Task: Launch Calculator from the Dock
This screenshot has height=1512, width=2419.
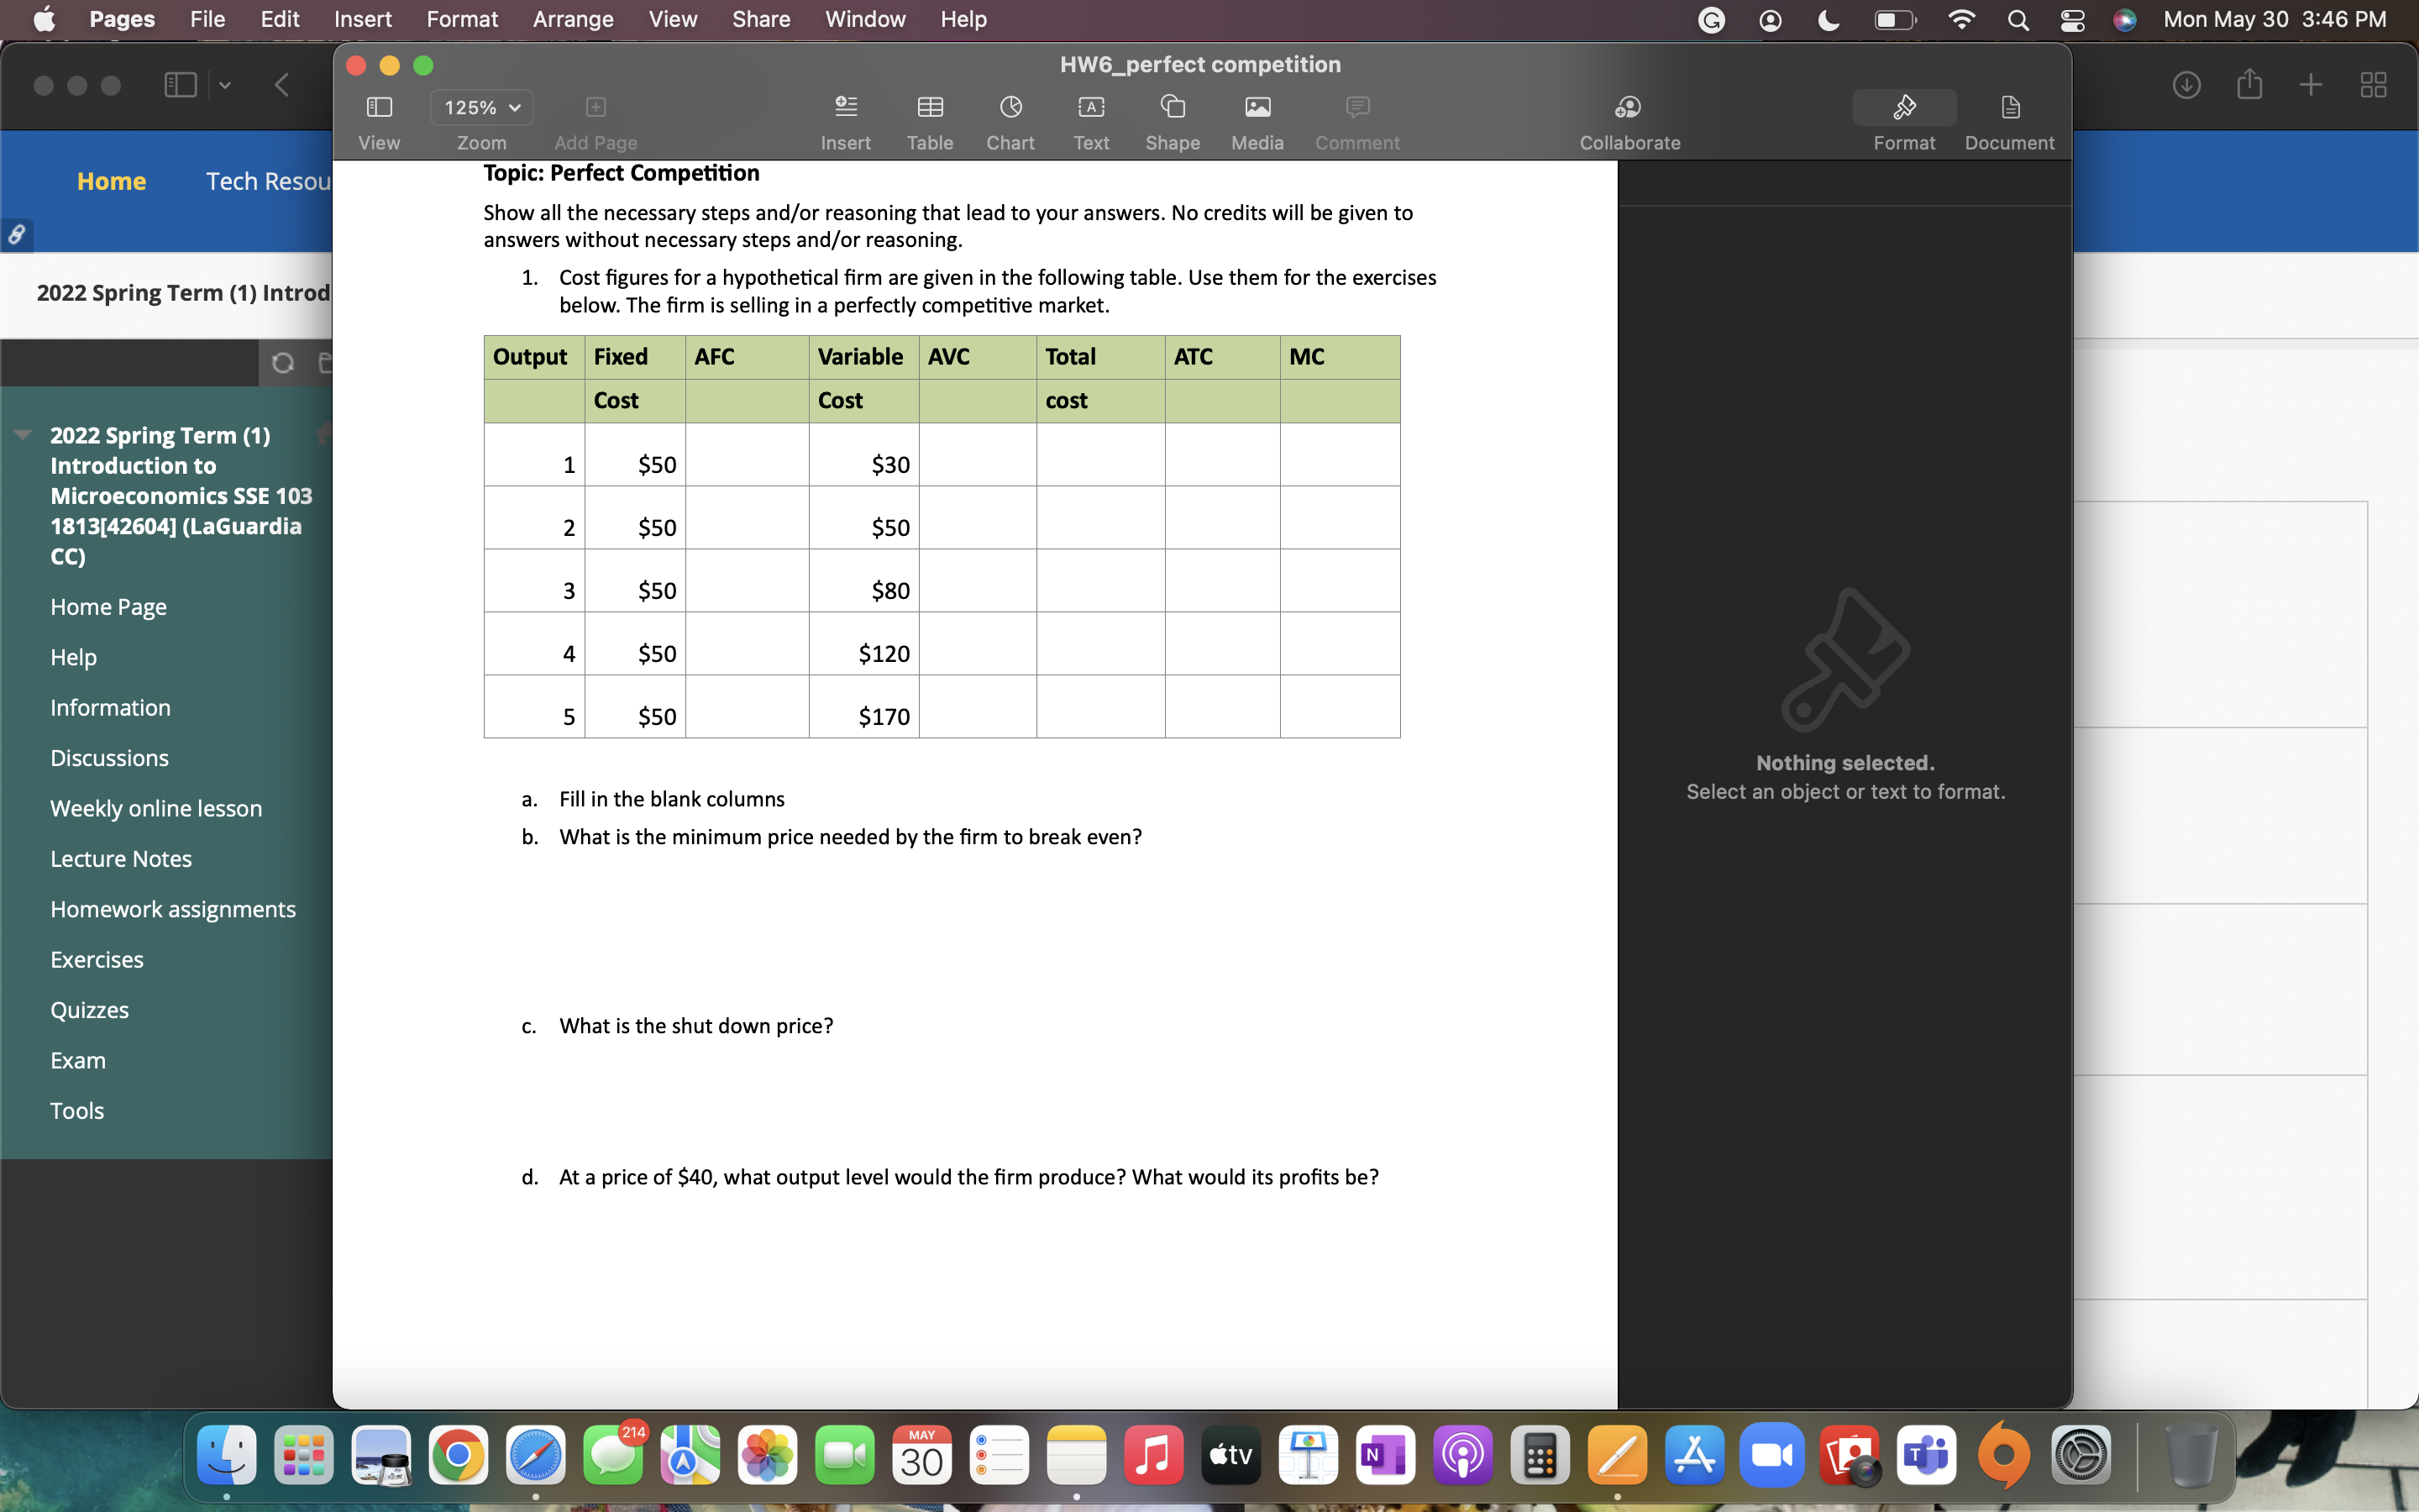Action: [x=1540, y=1455]
